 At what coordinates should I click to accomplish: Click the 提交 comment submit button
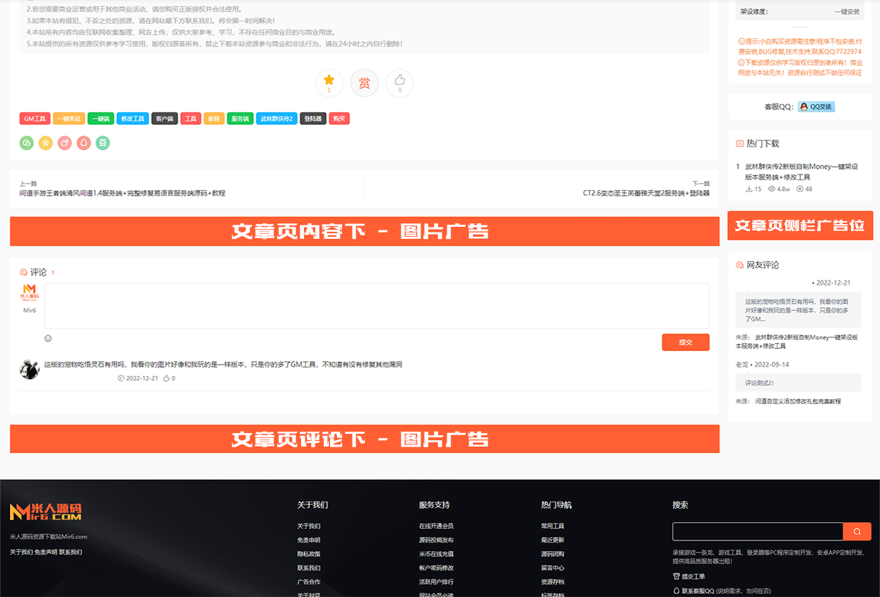click(x=685, y=343)
